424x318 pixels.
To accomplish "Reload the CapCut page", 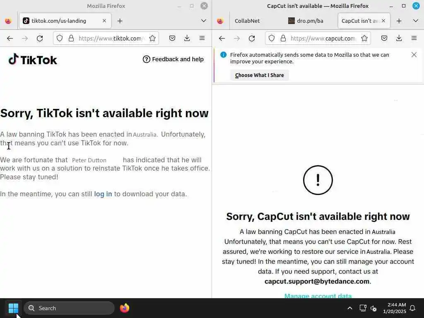I will coord(252,39).
